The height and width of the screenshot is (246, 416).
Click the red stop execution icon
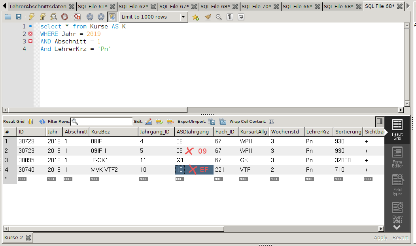64,17
